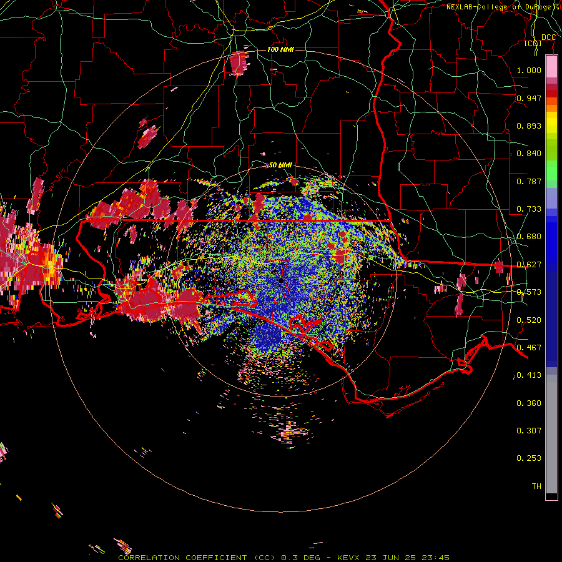562x562 pixels.
Task: Pick the bright green segment of the color bar
Action: (551, 170)
